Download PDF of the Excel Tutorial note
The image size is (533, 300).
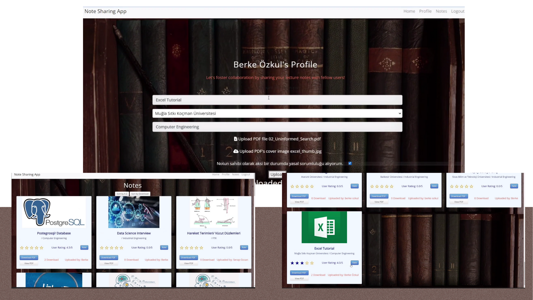(x=299, y=273)
